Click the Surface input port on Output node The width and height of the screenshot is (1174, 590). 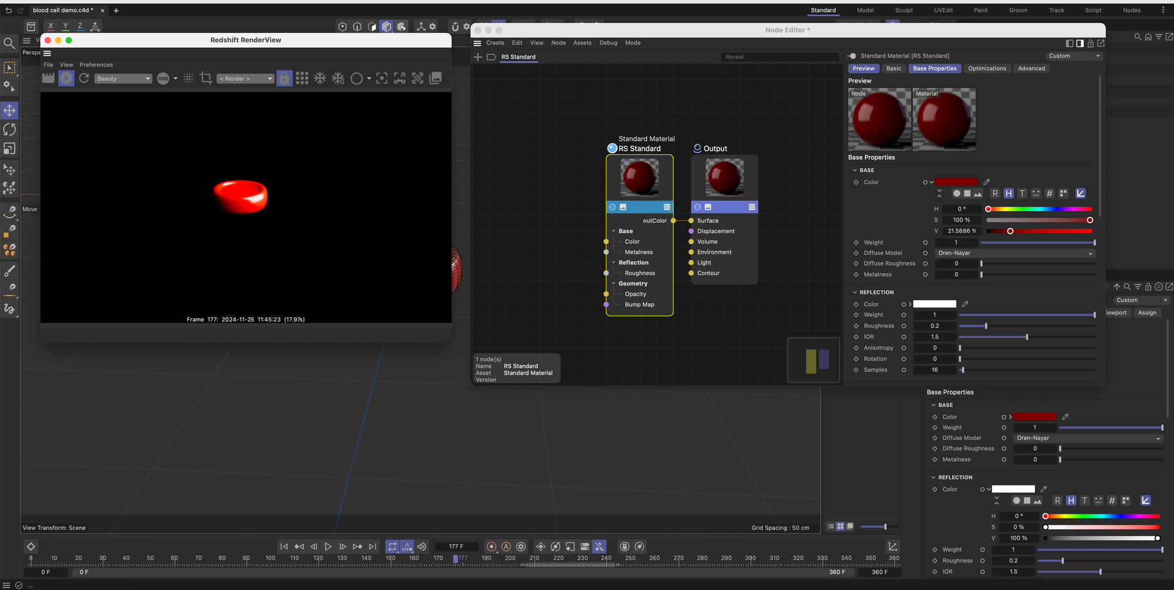pos(691,221)
